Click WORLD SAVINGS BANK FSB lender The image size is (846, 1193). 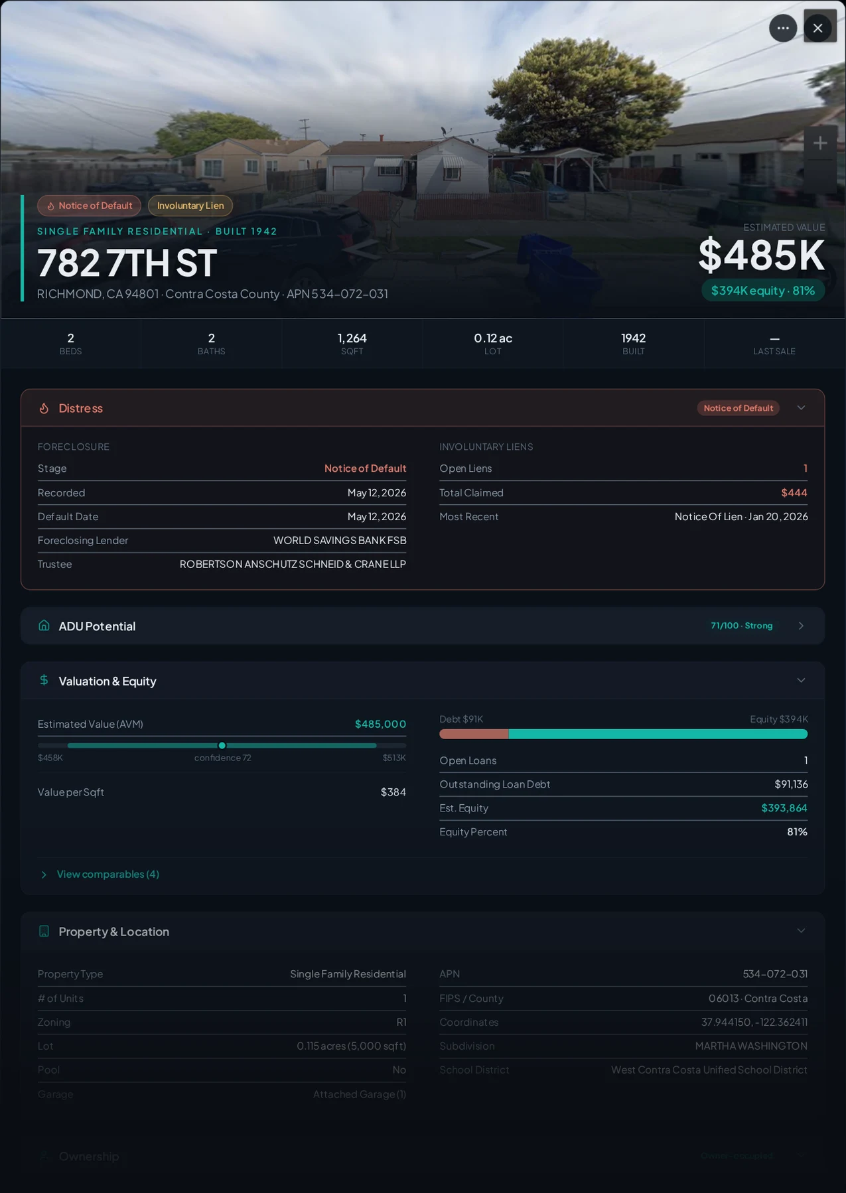340,541
